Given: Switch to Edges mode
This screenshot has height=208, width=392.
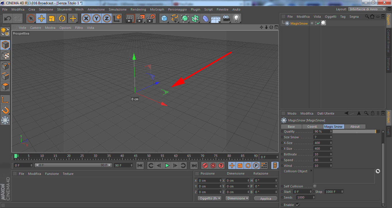Looking at the screenshot, I should point(5,76).
